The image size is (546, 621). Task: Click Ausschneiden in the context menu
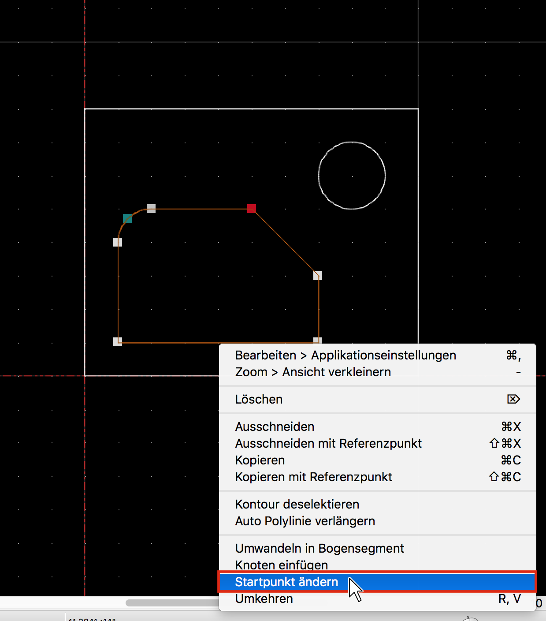coord(275,426)
